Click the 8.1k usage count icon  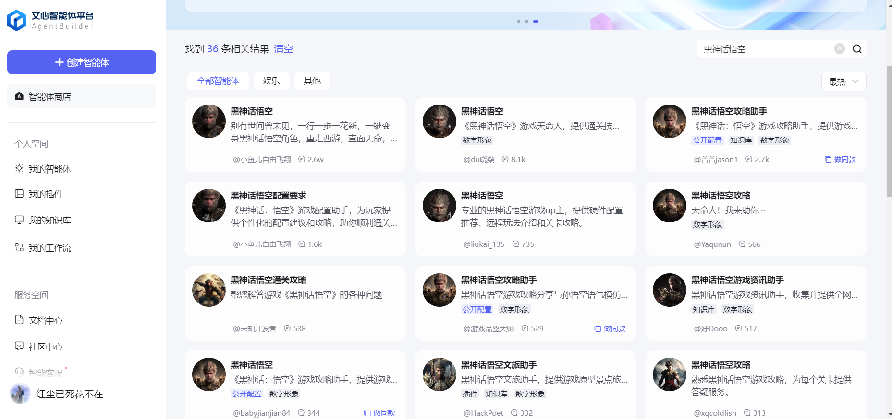(505, 159)
